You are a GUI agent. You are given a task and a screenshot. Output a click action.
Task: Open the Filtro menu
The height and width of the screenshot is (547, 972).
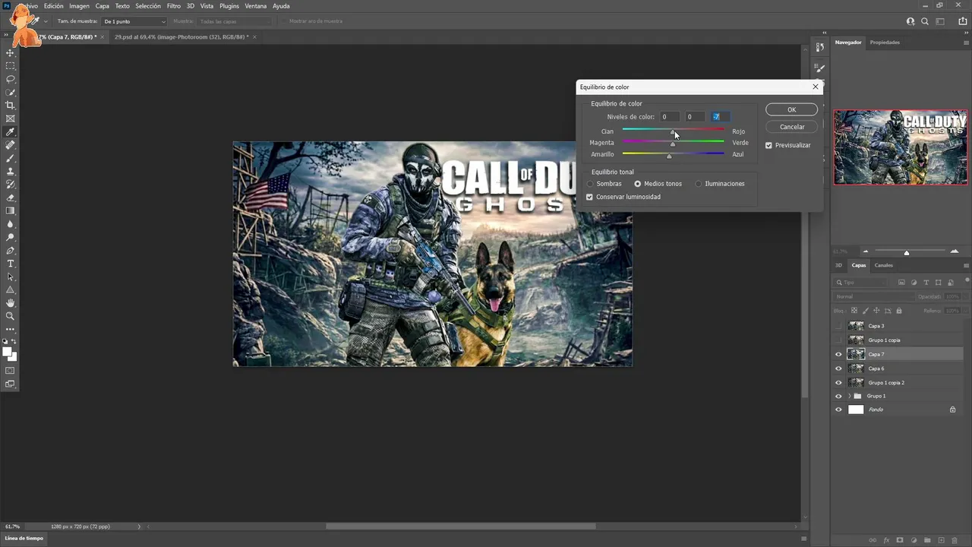[174, 6]
